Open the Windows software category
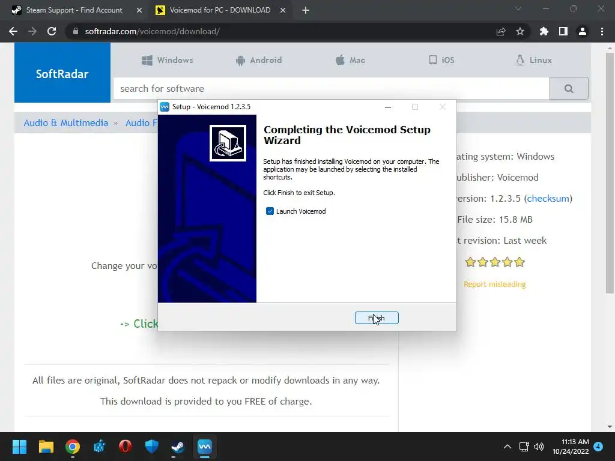This screenshot has height=461, width=615. pos(168,60)
